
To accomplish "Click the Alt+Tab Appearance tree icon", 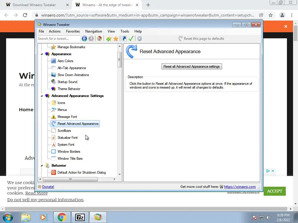I will pos(54,68).
